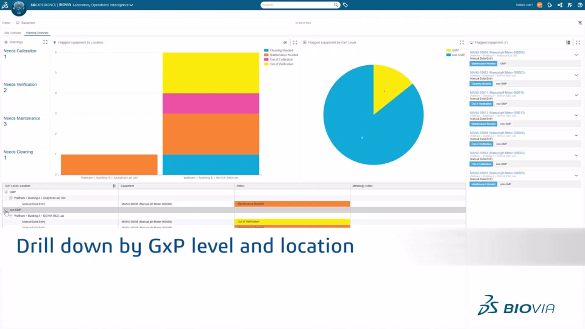The image size is (585, 329).
Task: Open Laboratory Operations Intelligence app dropdown
Action: (x=131, y=5)
